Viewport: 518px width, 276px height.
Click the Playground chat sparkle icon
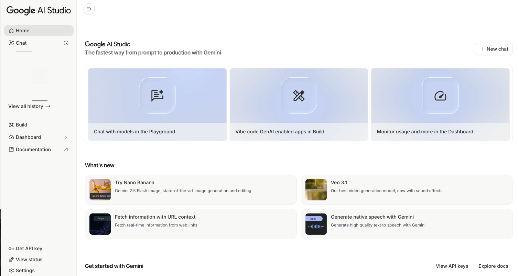tap(157, 96)
